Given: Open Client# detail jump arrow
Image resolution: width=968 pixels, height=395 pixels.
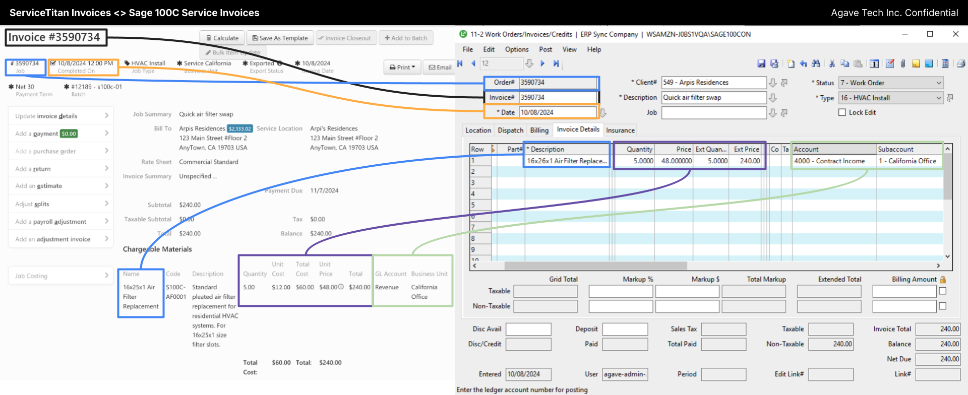Looking at the screenshot, I should coord(784,83).
